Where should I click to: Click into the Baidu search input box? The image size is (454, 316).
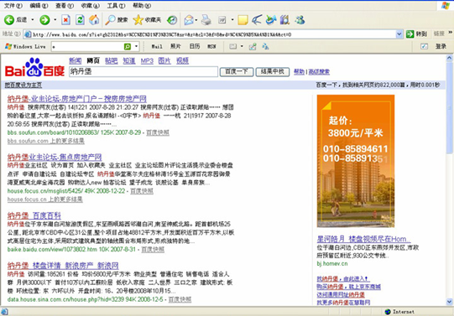coord(144,72)
